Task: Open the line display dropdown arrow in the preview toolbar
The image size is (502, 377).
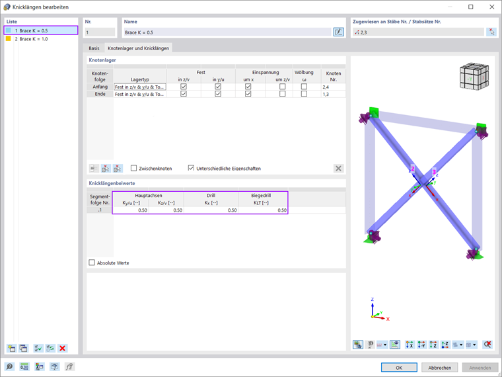Action: click(385, 345)
